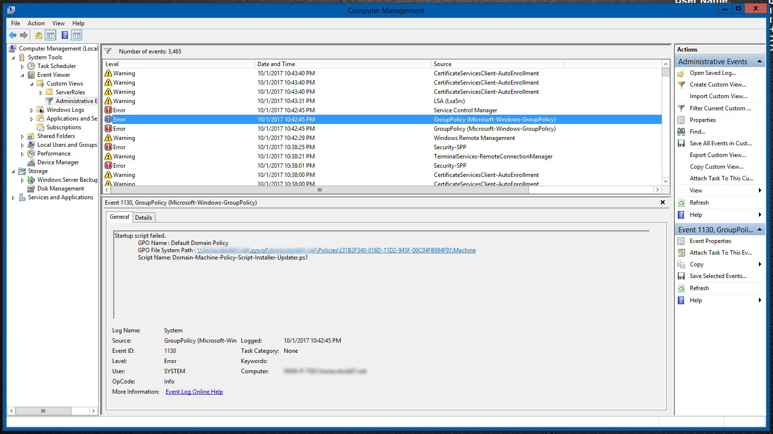Image resolution: width=773 pixels, height=434 pixels.
Task: Open the File menu
Action: (16, 23)
